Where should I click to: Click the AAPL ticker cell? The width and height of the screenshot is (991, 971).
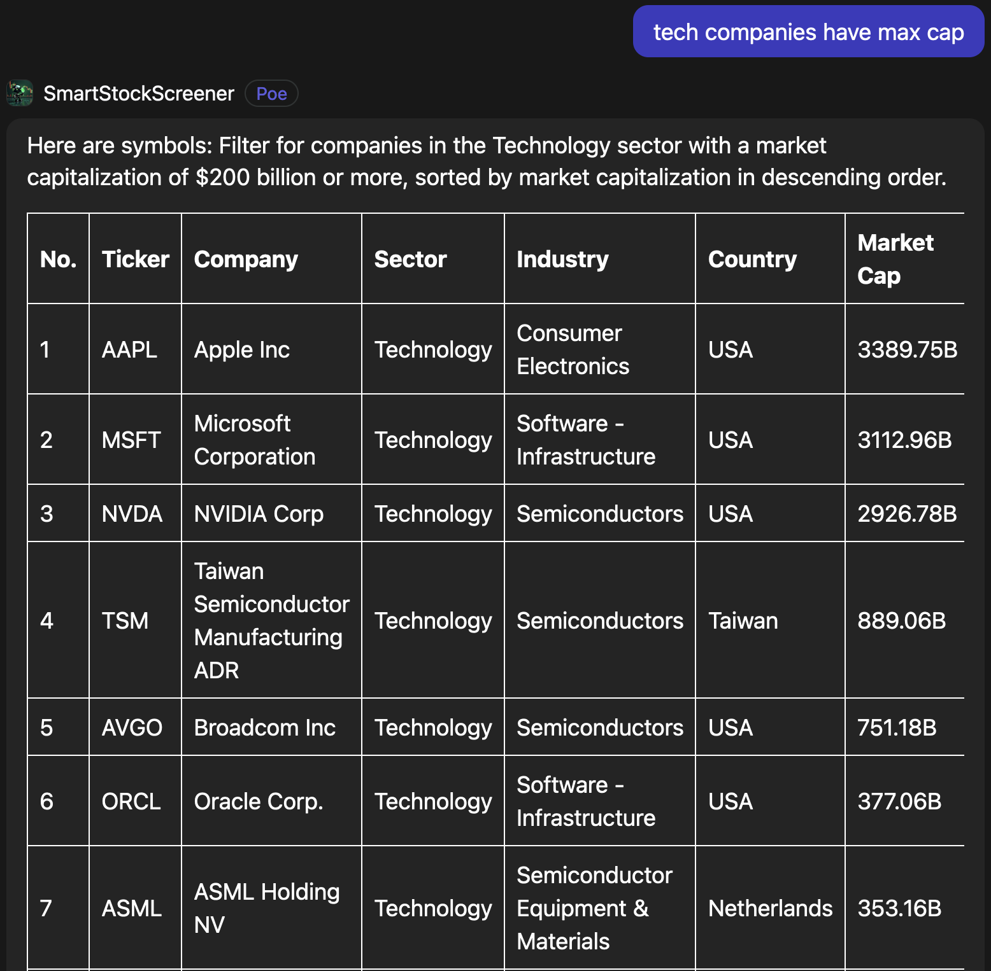(129, 349)
